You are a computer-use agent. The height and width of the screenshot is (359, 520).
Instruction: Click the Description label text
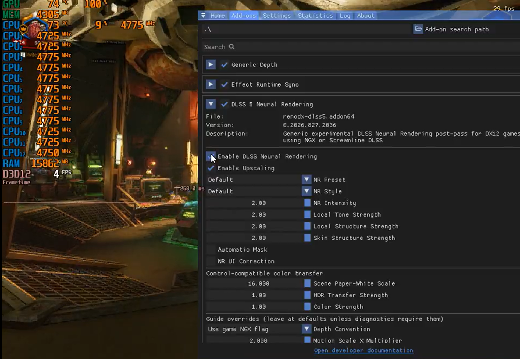(x=227, y=134)
